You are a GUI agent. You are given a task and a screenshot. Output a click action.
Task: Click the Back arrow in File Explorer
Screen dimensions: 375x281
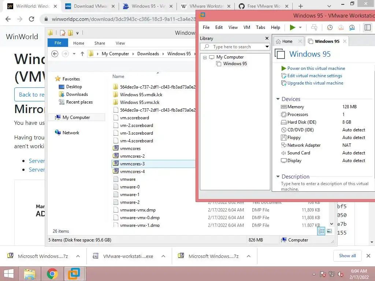[55, 54]
